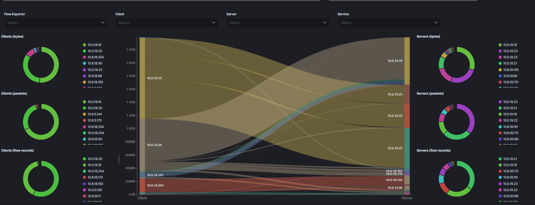
Task: Click 10.0.0.150 color dot in Clients (flow records) legend
Action: coord(85,190)
